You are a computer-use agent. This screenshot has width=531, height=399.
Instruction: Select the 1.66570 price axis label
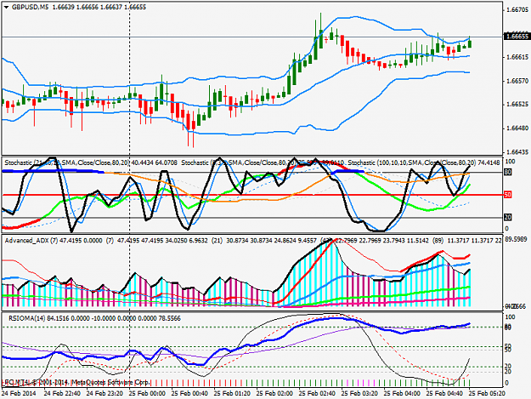[517, 81]
